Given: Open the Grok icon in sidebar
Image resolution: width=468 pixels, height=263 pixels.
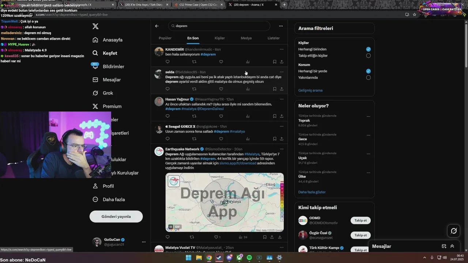Looking at the screenshot, I should pyautogui.click(x=95, y=93).
